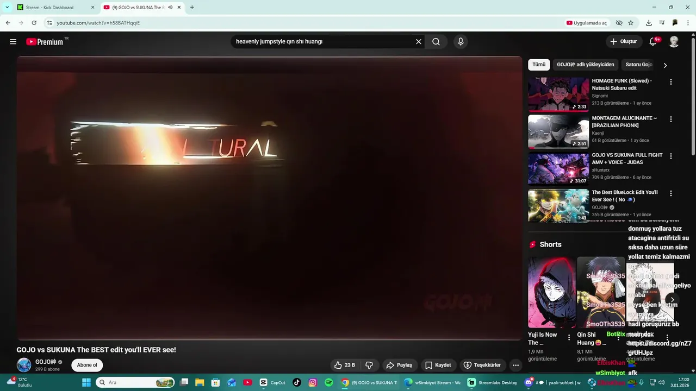Open Chrome three-dot menu

pos(688,23)
